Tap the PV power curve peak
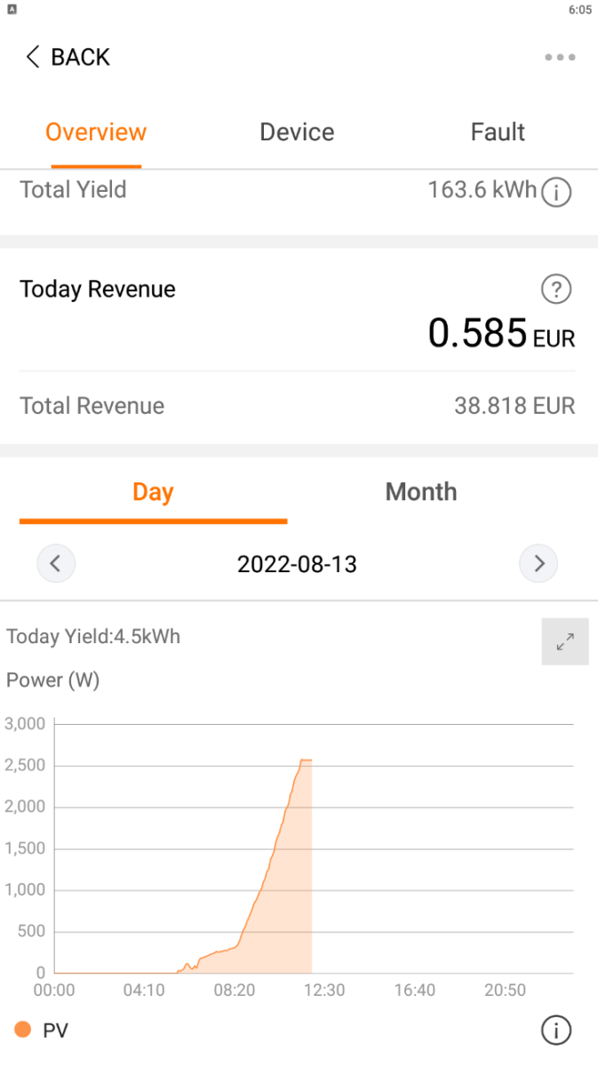This screenshot has width=598, height=1066. click(x=306, y=760)
